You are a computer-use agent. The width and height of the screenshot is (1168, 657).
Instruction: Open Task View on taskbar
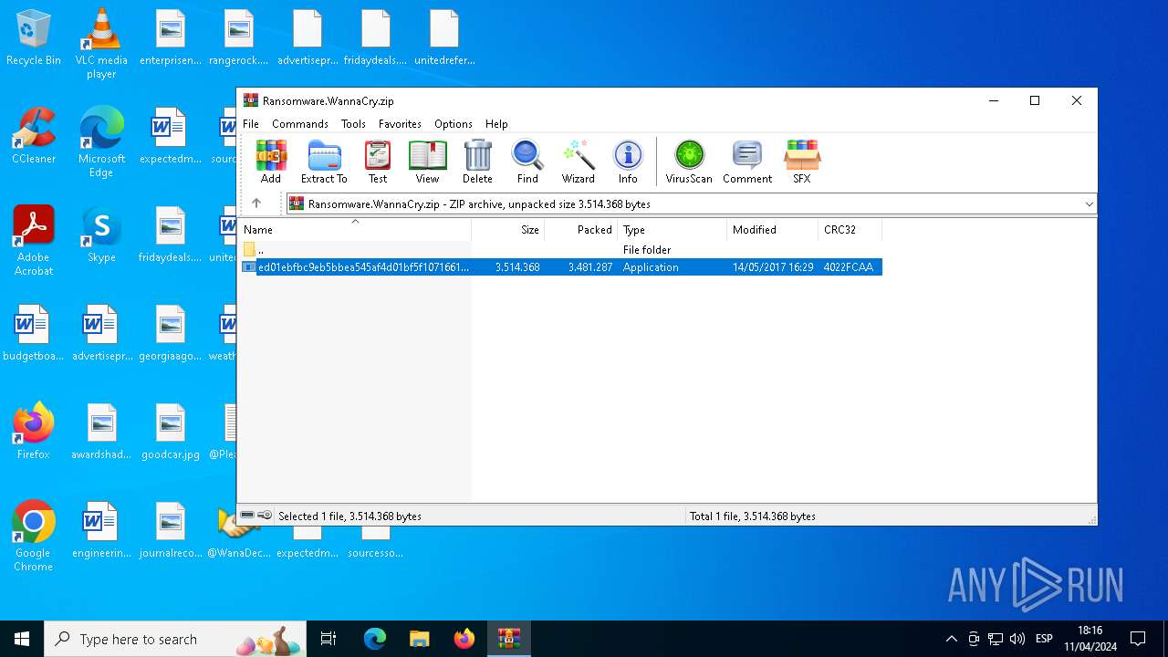[328, 639]
